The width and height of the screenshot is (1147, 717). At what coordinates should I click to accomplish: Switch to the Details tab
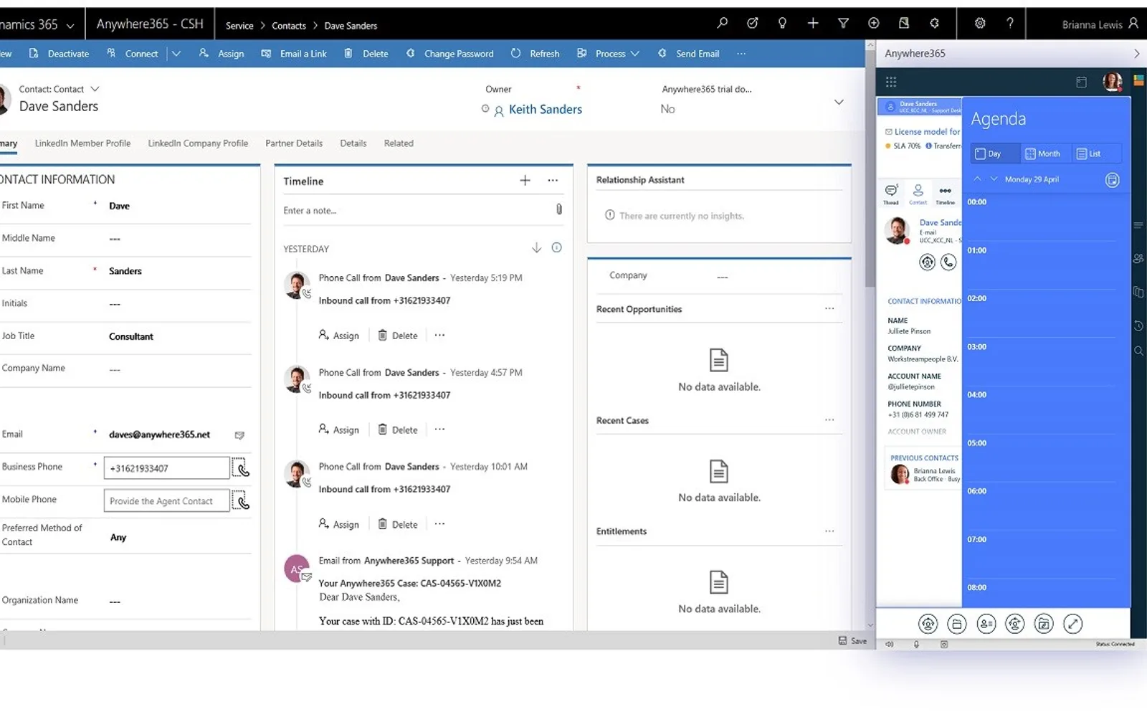(353, 143)
